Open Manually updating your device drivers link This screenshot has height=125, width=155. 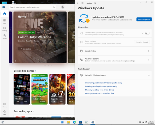[100, 90]
